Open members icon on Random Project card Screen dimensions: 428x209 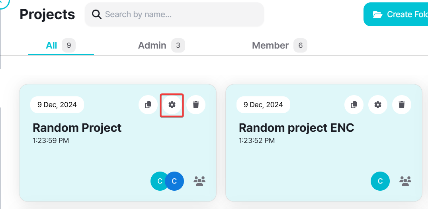point(199,181)
